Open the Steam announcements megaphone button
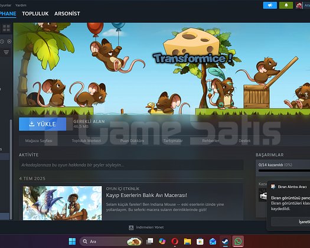310x248 pixels. pos(270,5)
